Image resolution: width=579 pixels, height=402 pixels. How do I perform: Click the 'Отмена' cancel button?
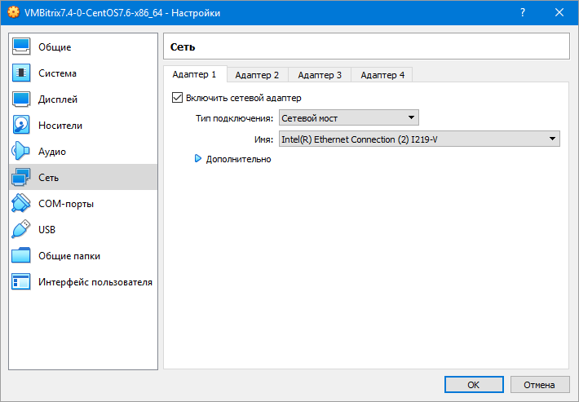pos(538,384)
